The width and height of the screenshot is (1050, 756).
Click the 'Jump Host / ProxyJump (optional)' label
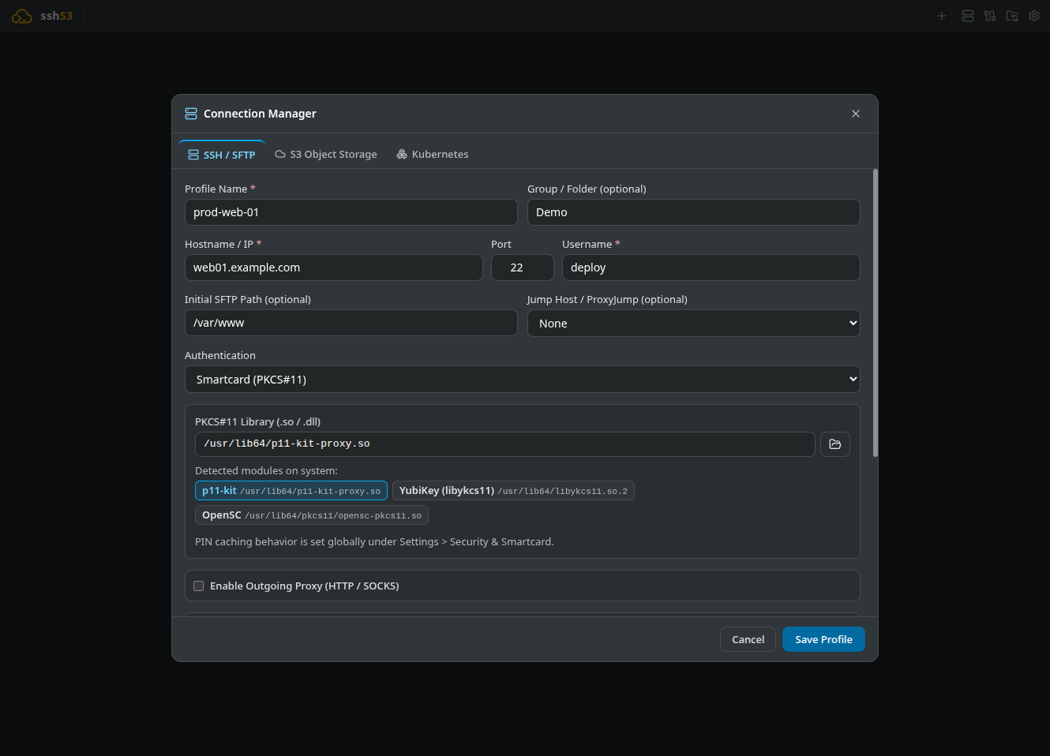[607, 300]
